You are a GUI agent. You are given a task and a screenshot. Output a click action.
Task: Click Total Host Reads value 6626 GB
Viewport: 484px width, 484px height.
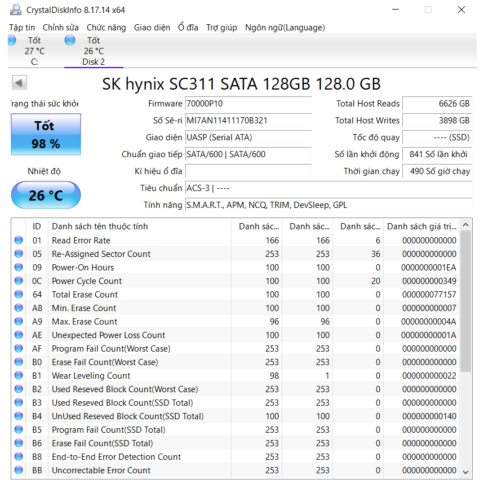point(437,104)
